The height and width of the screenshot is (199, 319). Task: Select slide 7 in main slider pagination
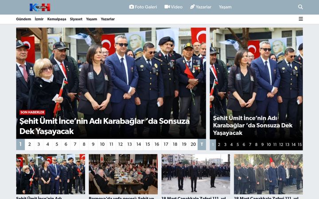[x=75, y=144]
